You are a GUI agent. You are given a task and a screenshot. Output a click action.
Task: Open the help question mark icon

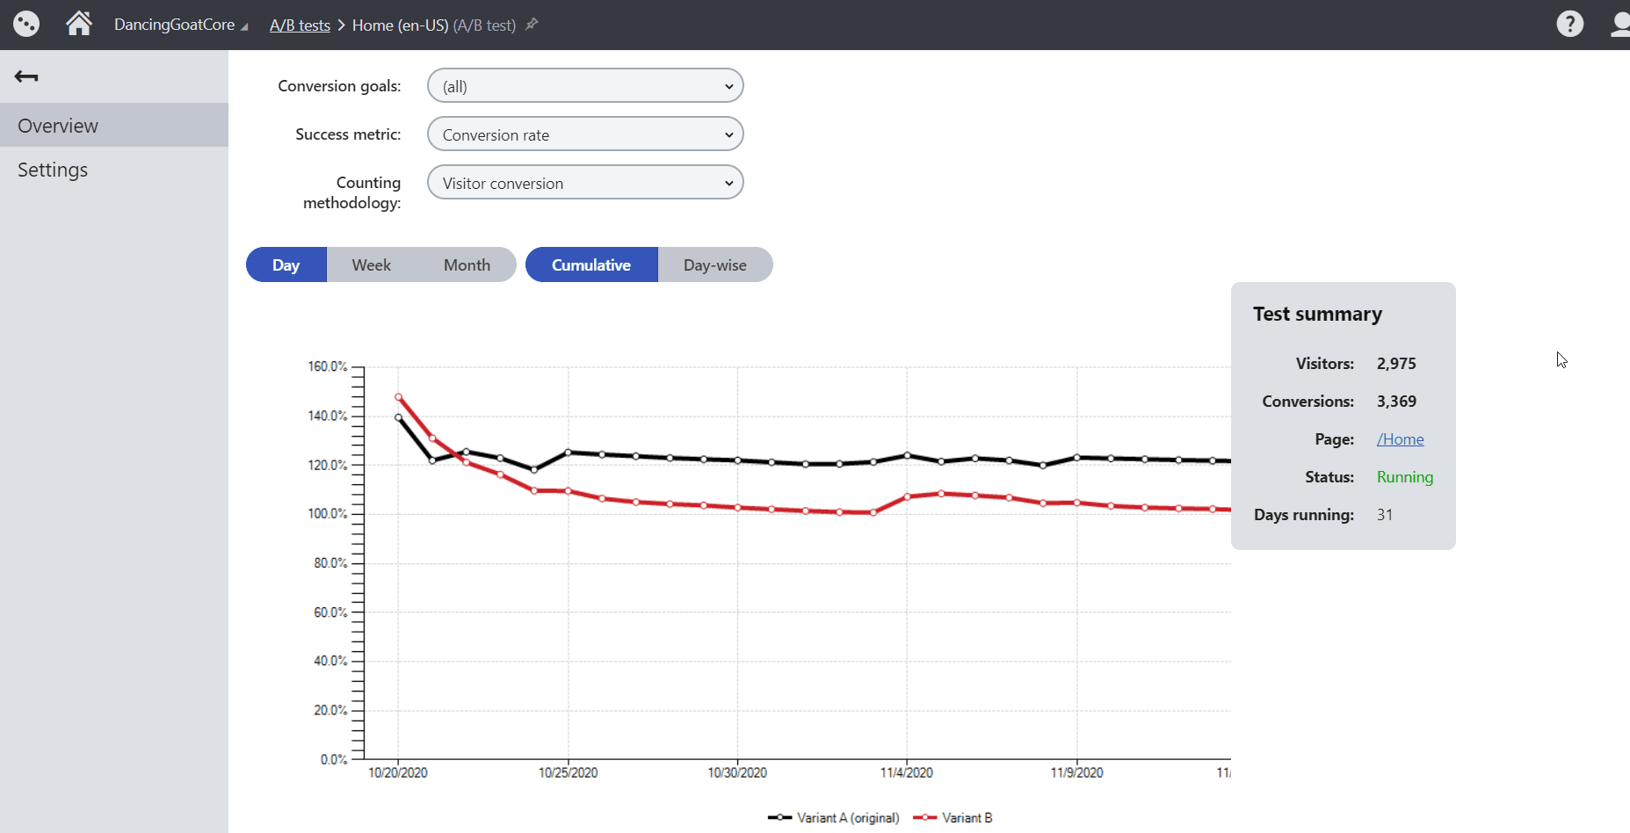(1569, 24)
